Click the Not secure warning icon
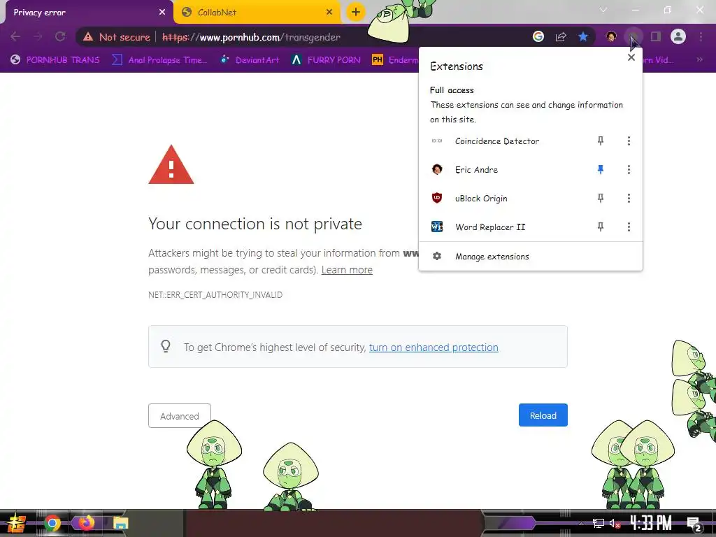The width and height of the screenshot is (716, 537). (88, 37)
